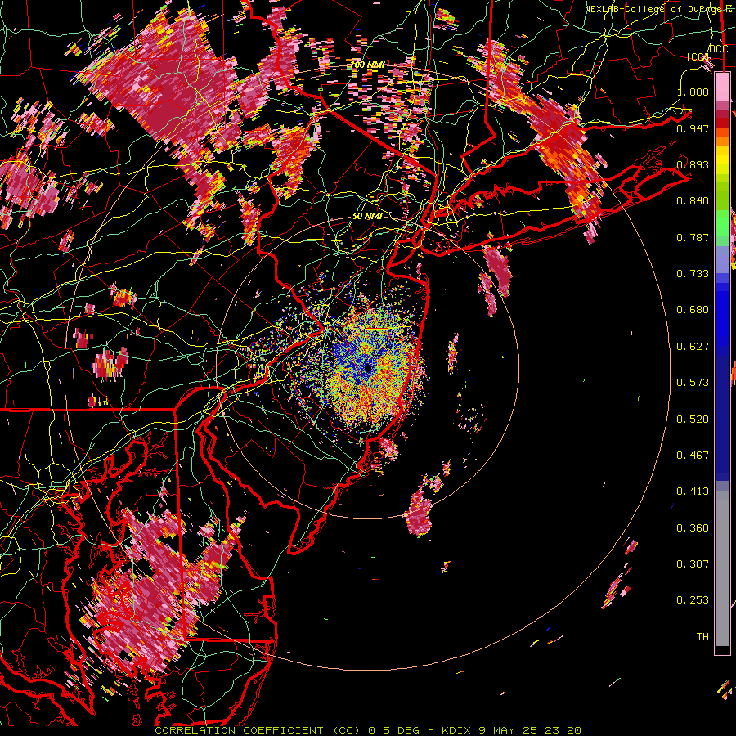Click the 0.253 color scale label
This screenshot has height=736, width=736.
(693, 600)
